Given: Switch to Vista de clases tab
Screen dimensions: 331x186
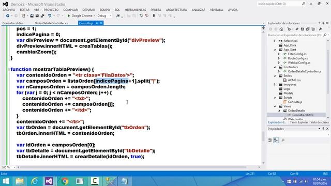Looking at the screenshot, I should pos(320,122).
